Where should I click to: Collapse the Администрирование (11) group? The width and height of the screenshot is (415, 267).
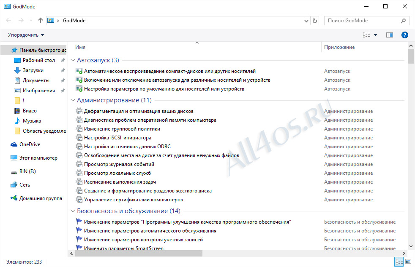click(73, 100)
